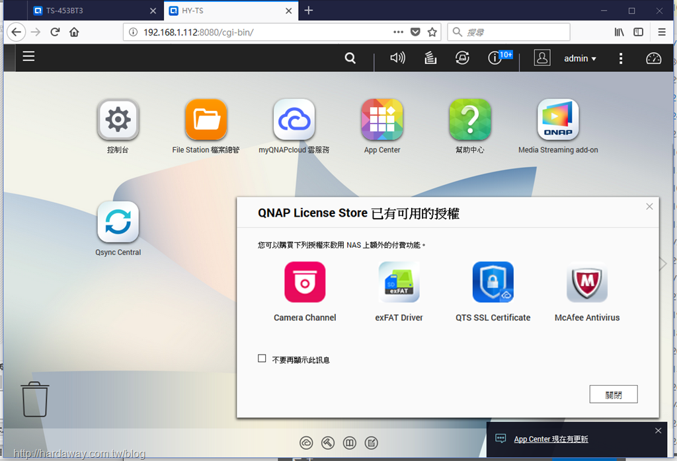Launch File Station app

[206, 120]
